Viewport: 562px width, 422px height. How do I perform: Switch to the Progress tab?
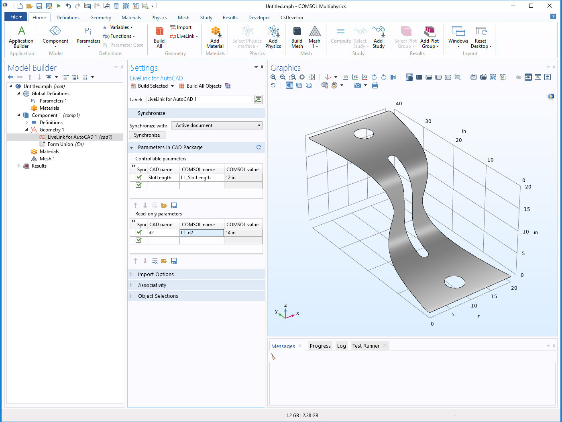[320, 346]
